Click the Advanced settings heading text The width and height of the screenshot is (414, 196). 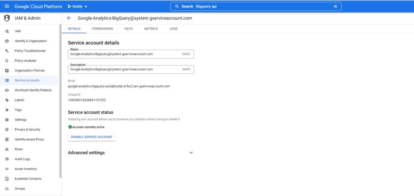pos(87,153)
